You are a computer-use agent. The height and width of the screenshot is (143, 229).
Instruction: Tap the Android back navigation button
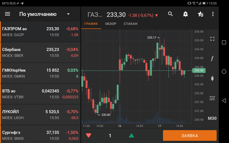[224, 100]
